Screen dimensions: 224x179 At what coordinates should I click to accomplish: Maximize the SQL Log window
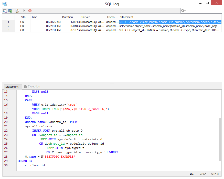point(207,3)
